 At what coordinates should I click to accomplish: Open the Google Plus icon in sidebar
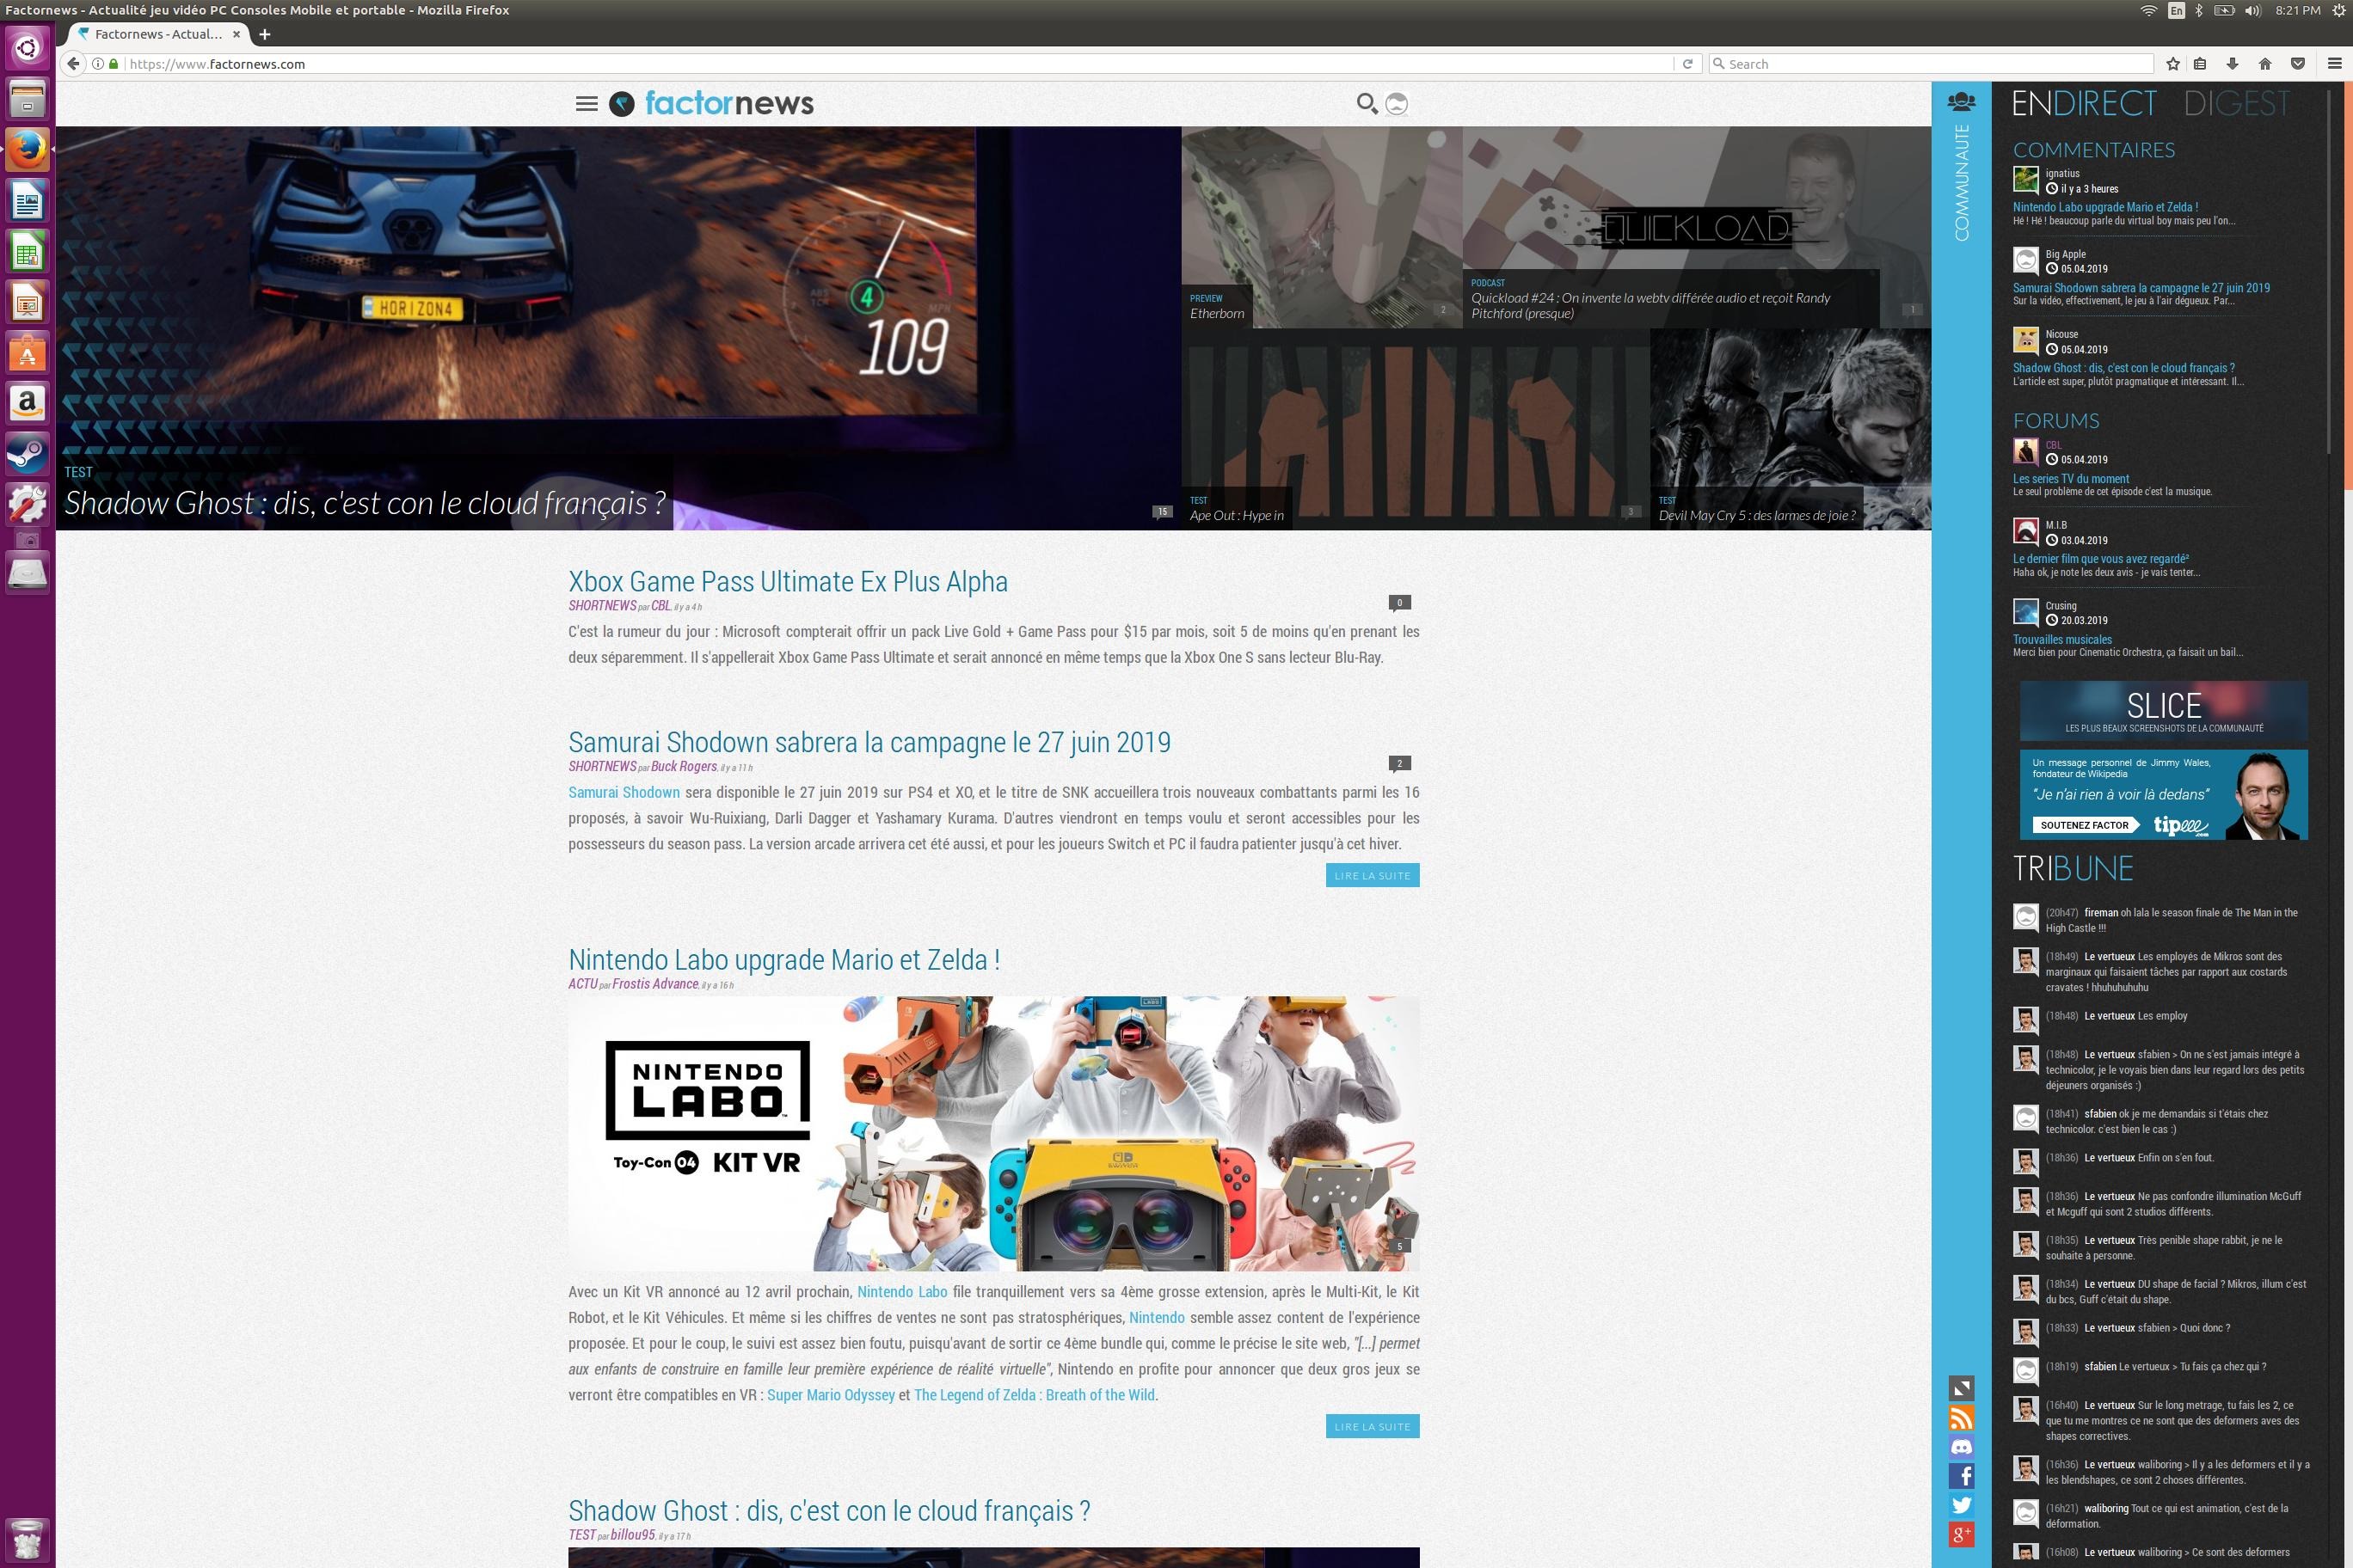[1961, 1534]
